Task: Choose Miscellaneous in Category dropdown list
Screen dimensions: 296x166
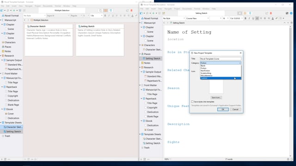Action: click(x=221, y=76)
